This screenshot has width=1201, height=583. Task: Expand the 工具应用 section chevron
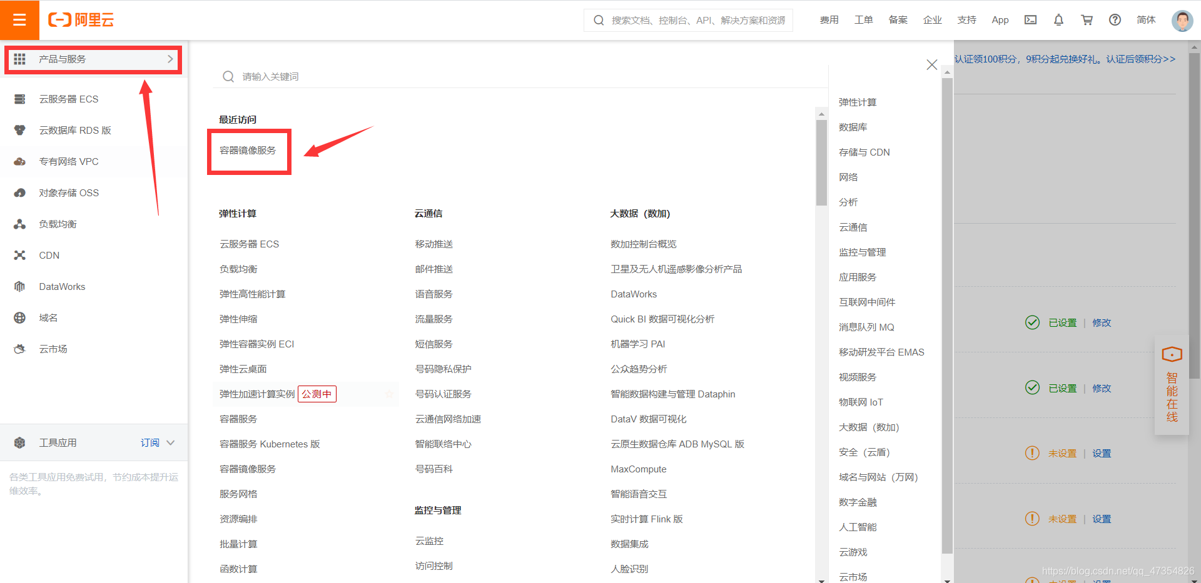point(171,442)
